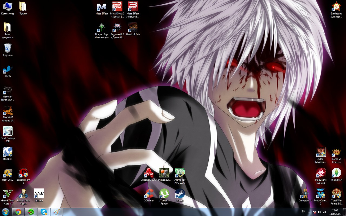Open the Action Center flag icon
This screenshot has width=346, height=216.
point(314,212)
